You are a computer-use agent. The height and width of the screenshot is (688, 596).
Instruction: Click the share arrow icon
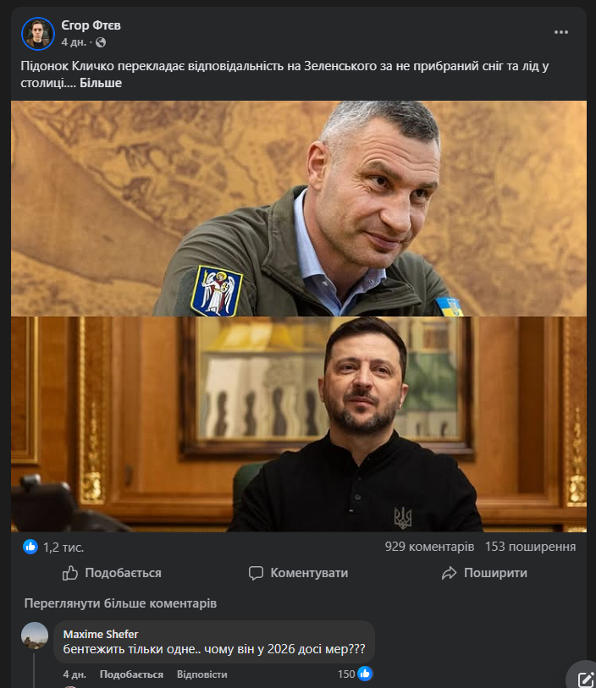tap(449, 573)
